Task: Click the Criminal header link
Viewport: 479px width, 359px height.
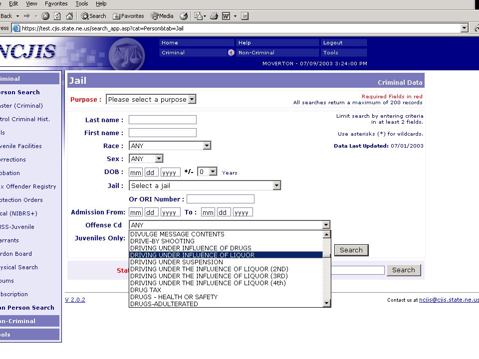Action: 173,52
